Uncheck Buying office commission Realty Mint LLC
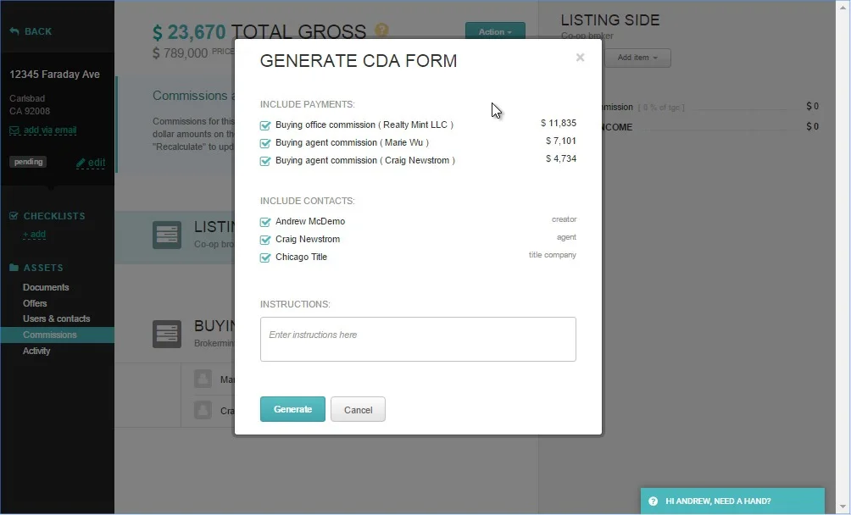The image size is (851, 515). coord(264,125)
